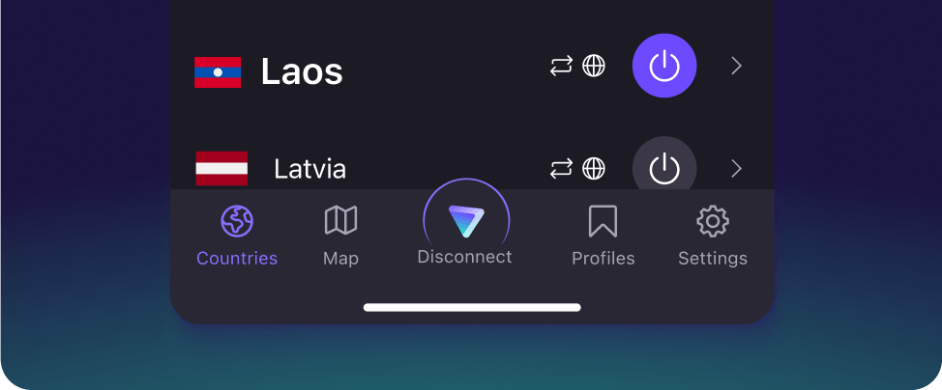942x390 pixels.
Task: Click the Latvia globe Tor icon
Action: [x=594, y=169]
